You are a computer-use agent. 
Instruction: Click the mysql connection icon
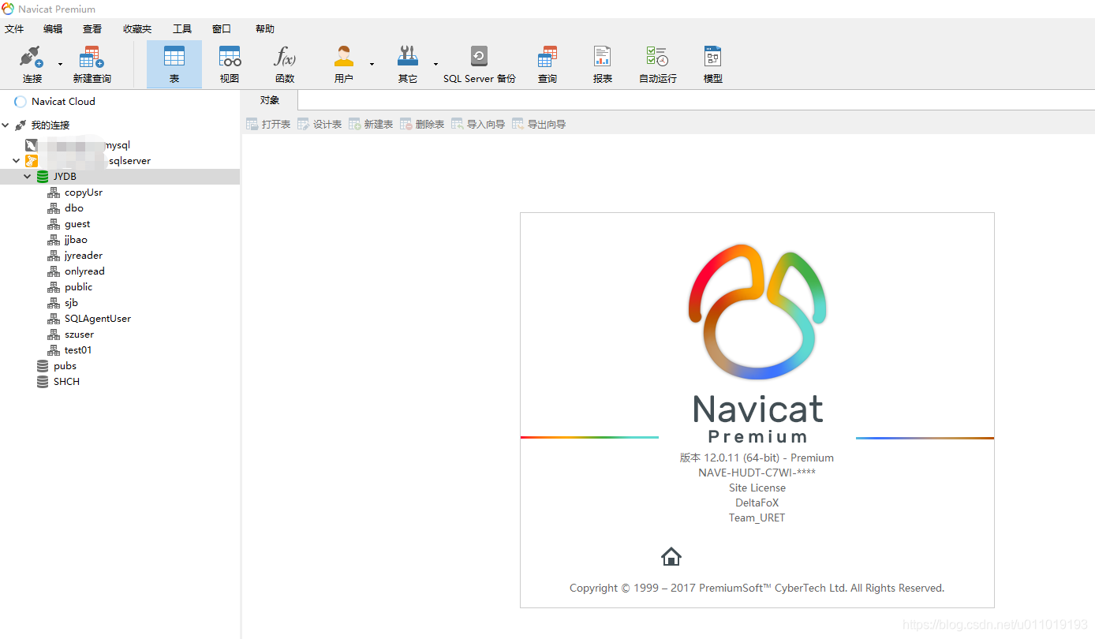coord(31,145)
